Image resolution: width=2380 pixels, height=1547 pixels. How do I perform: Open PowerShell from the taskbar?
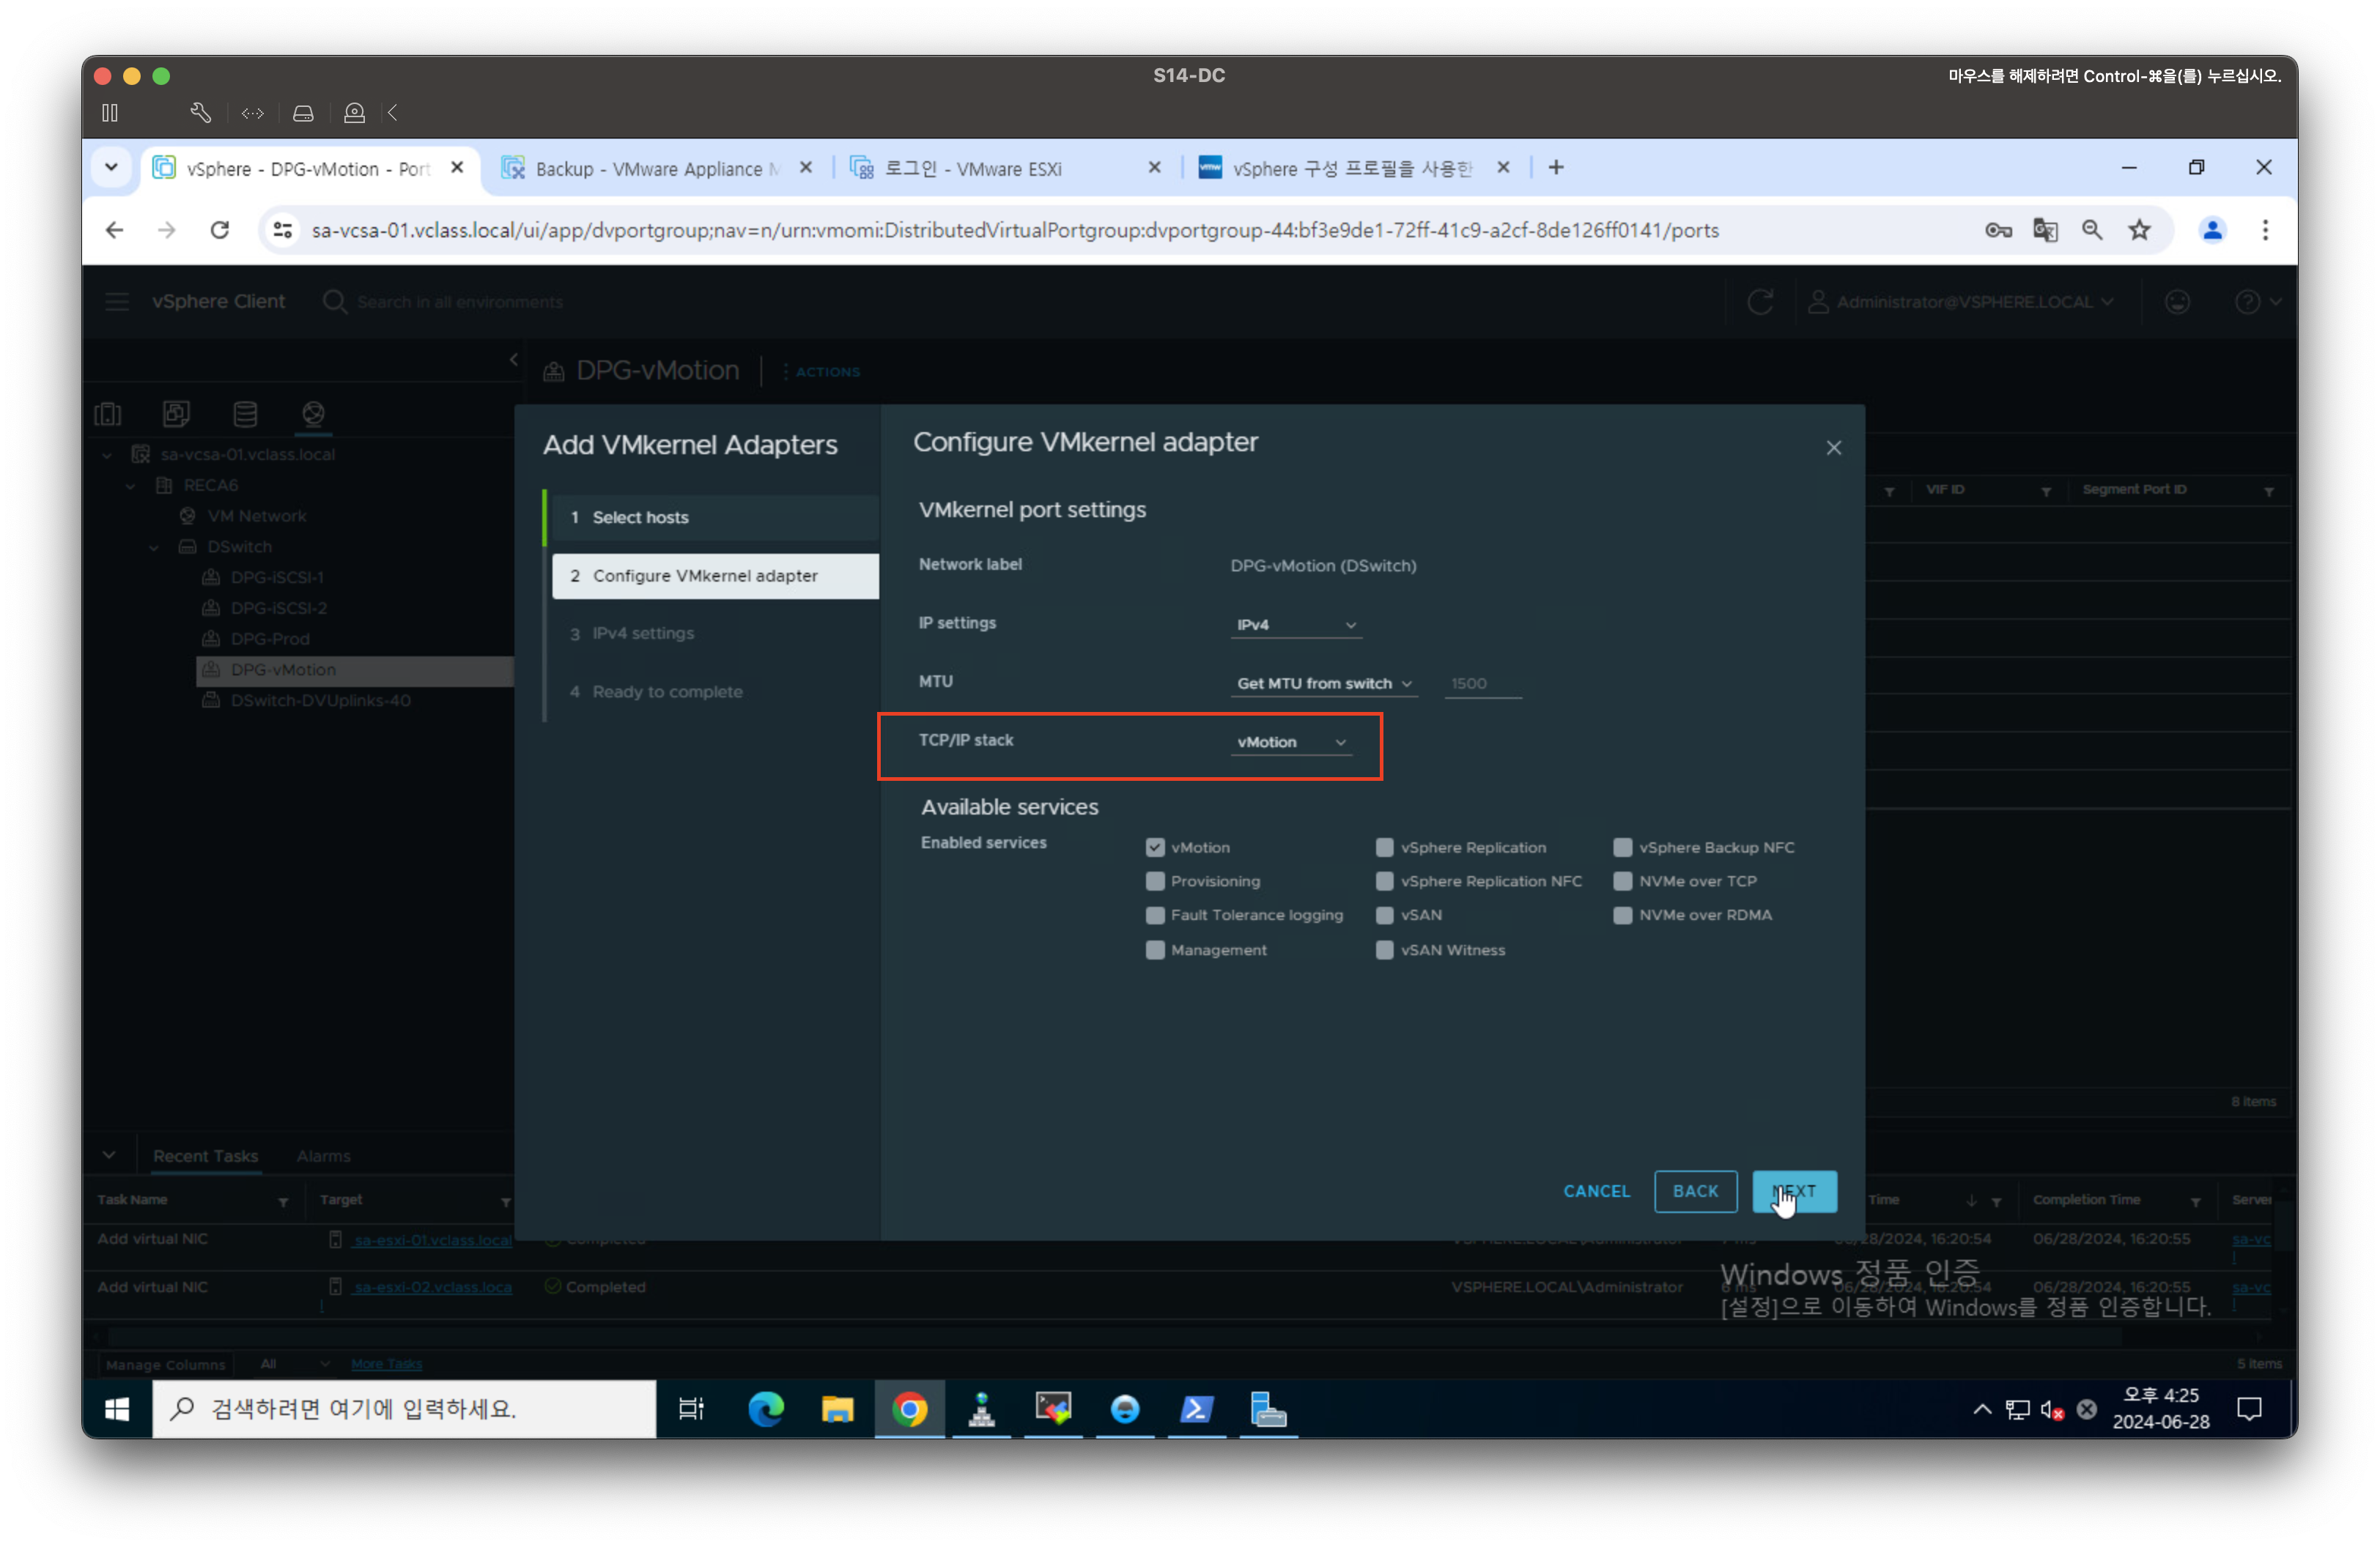[x=1196, y=1409]
